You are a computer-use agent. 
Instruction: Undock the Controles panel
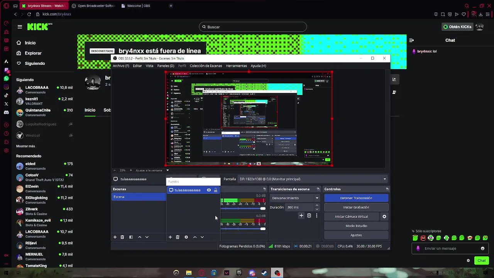point(387,189)
